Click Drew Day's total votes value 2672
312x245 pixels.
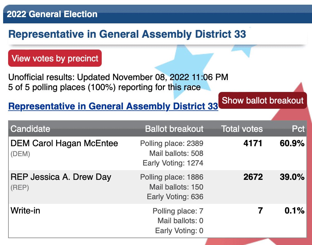click(x=253, y=177)
